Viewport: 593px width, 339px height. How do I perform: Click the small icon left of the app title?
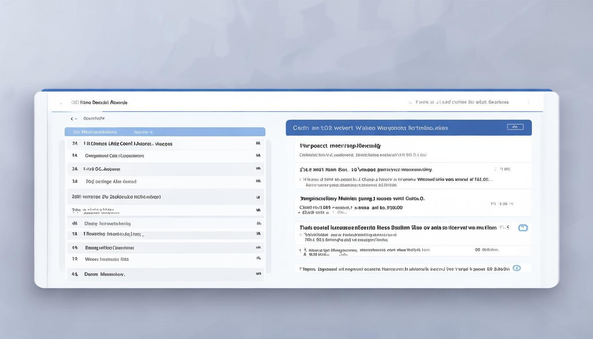[60, 103]
